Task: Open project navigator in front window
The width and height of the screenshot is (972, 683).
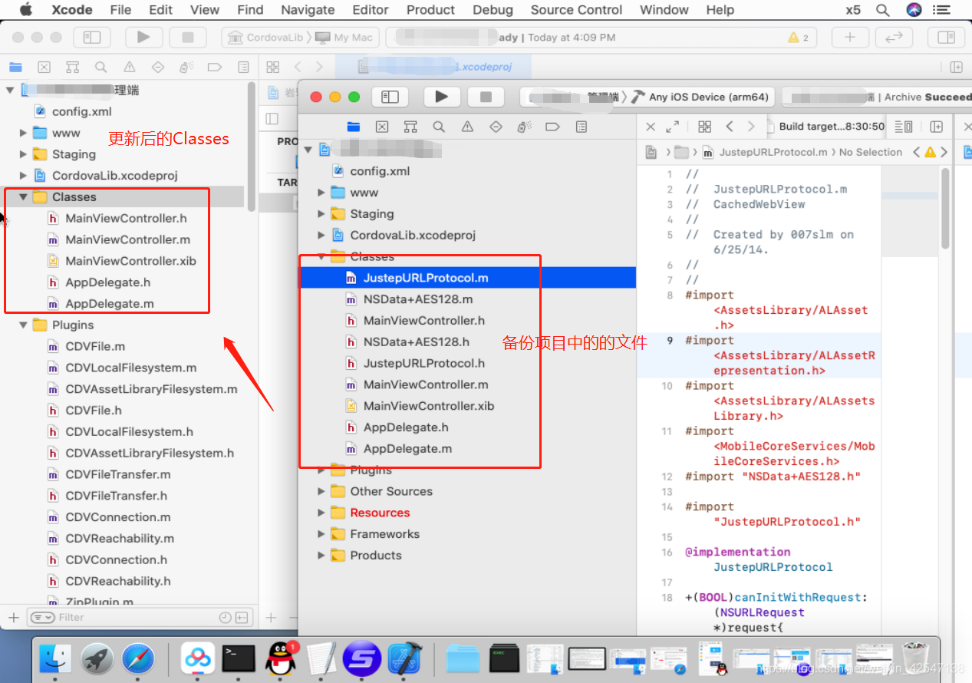Action: pyautogui.click(x=353, y=127)
